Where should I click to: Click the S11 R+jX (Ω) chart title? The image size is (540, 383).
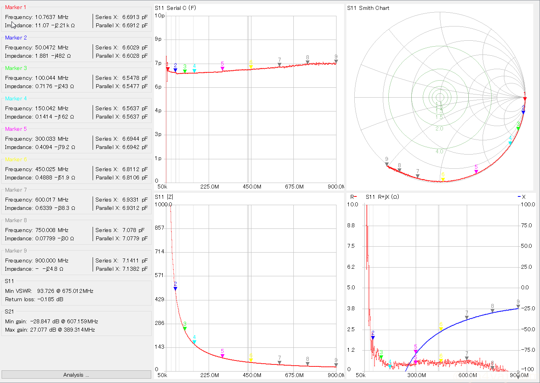(382, 197)
